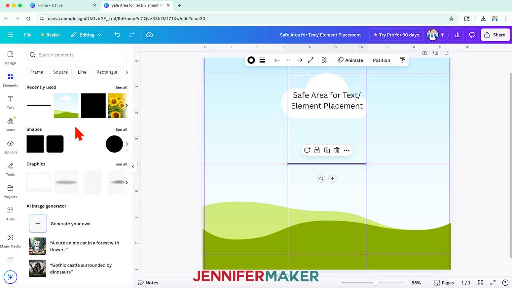Screen dimensions: 512x288
Task: Open the main hamburger menu
Action: (10, 35)
